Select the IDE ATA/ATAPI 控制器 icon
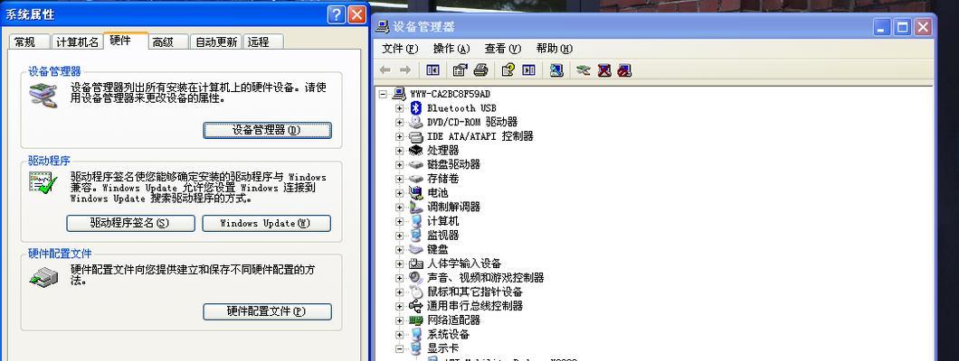 (x=416, y=136)
